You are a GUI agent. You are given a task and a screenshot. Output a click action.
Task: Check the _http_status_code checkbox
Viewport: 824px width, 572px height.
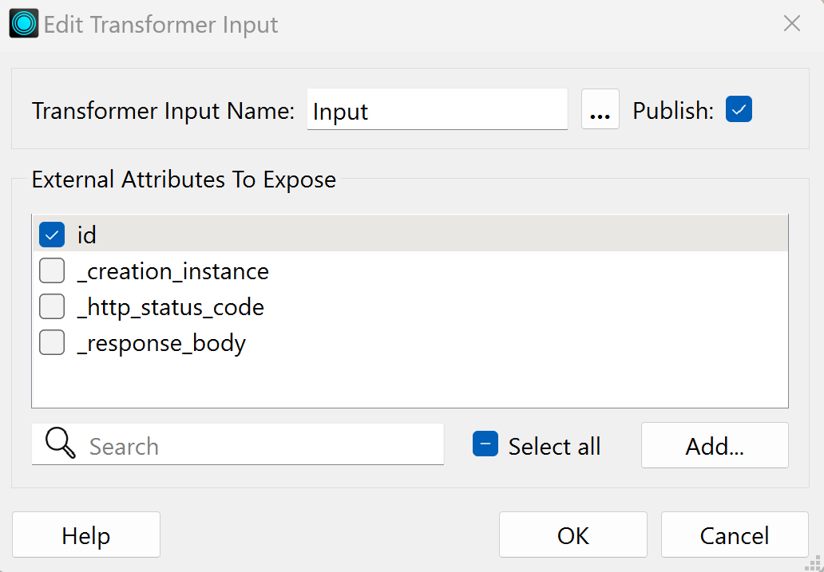click(52, 307)
